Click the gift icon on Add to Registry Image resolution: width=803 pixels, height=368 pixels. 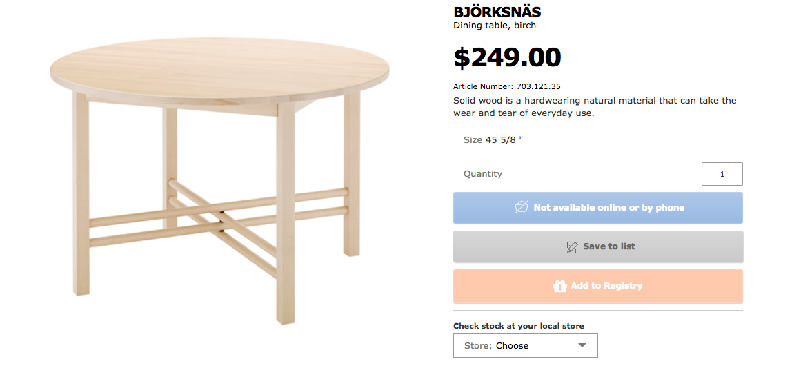coord(559,286)
